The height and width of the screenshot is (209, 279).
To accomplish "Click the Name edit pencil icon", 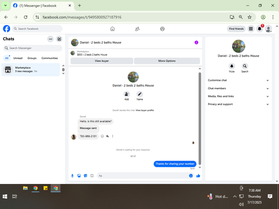I will 139,94.
